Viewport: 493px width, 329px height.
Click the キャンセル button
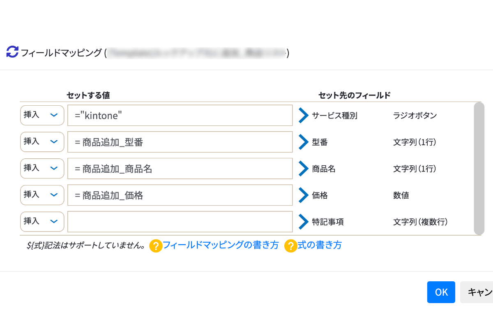click(x=482, y=292)
